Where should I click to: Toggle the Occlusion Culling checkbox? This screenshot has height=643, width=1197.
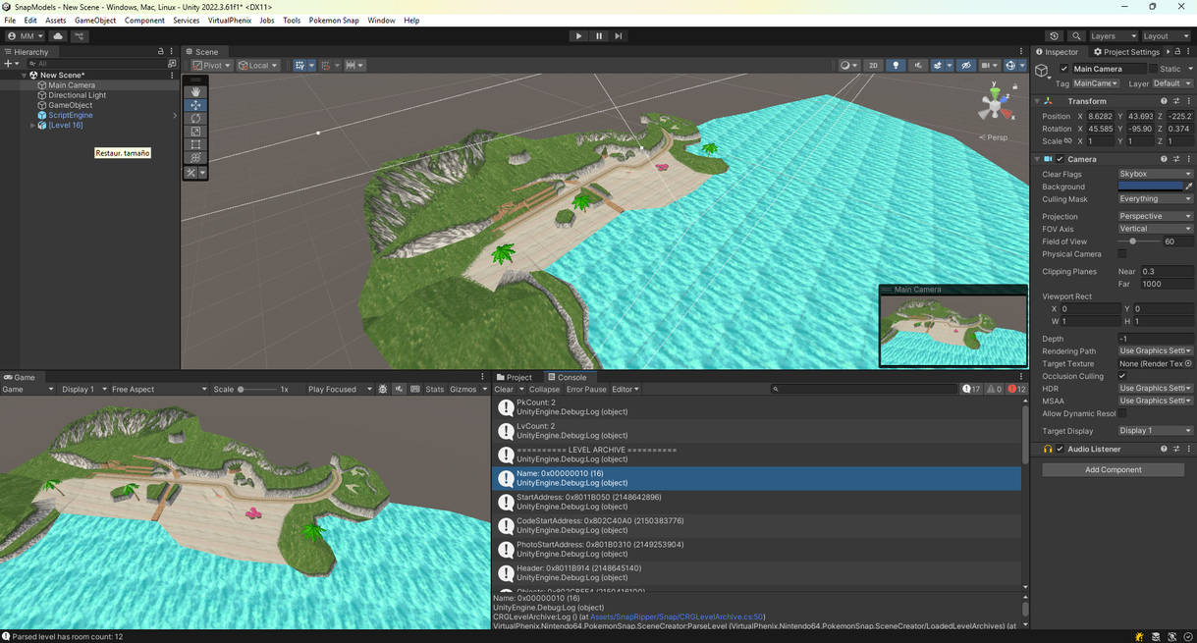click(x=1122, y=376)
